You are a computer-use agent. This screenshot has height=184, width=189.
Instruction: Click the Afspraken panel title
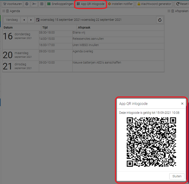[182, 11]
